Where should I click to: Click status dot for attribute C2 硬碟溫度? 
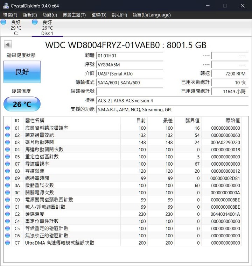(7, 214)
